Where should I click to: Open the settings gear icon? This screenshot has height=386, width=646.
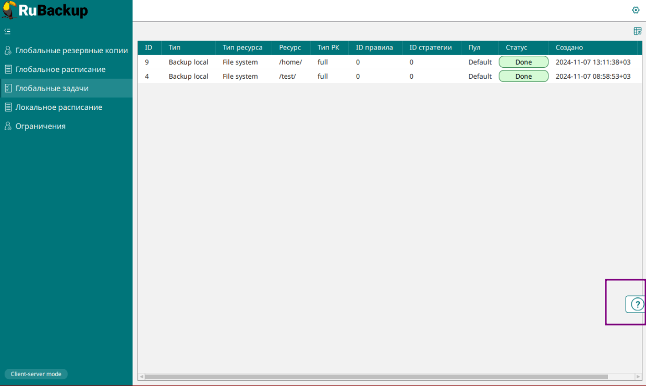pos(636,10)
